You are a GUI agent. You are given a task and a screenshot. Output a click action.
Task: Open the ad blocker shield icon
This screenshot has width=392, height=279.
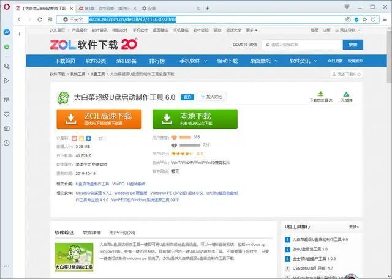(356, 19)
